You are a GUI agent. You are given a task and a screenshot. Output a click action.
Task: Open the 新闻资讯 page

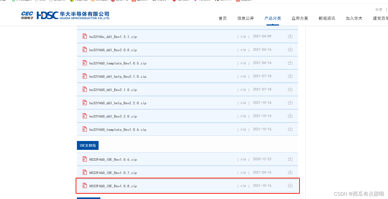click(x=327, y=18)
